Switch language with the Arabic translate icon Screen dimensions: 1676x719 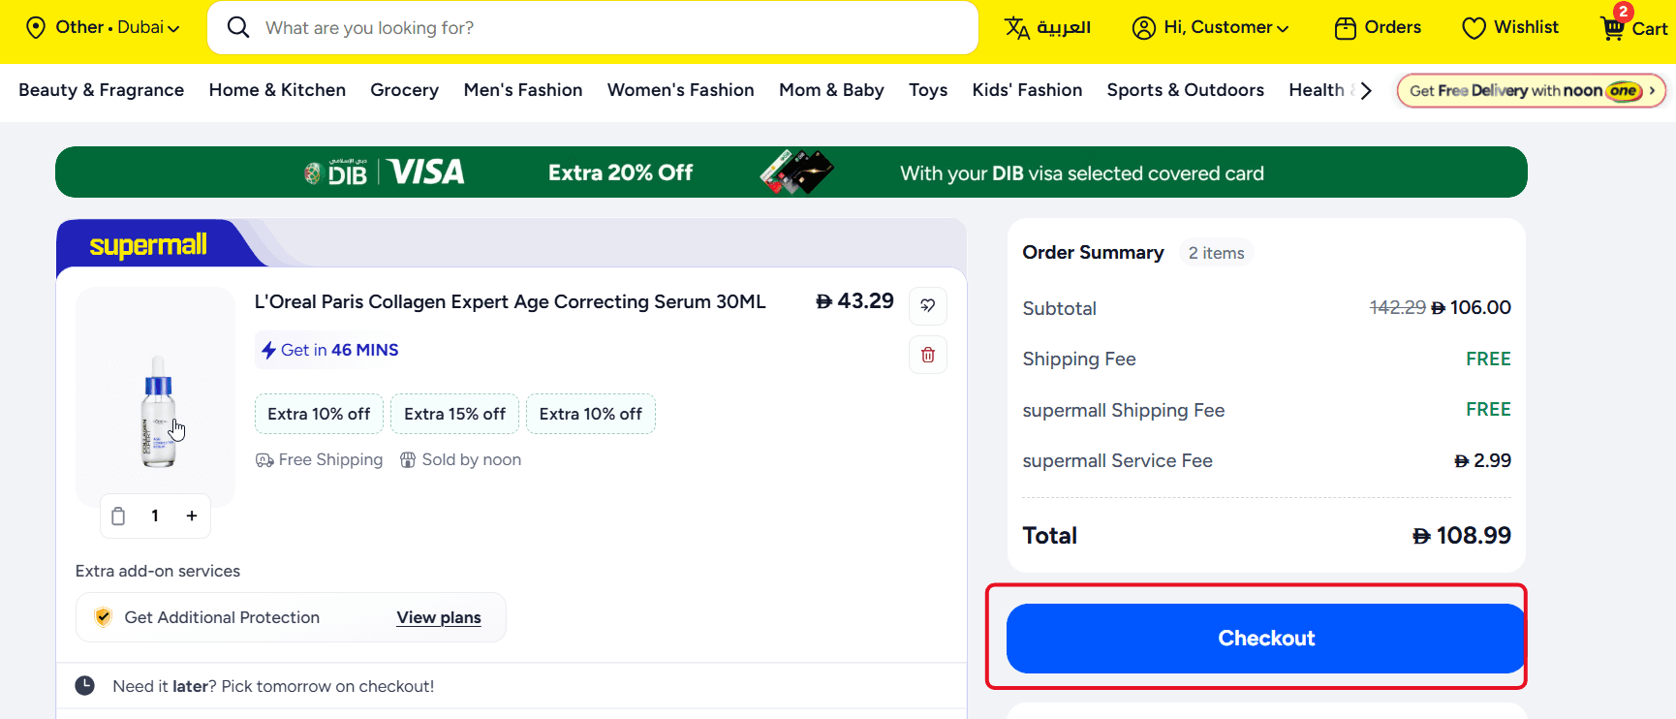pos(1016,28)
